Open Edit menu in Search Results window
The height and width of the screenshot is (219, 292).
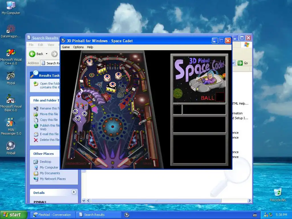(40, 45)
